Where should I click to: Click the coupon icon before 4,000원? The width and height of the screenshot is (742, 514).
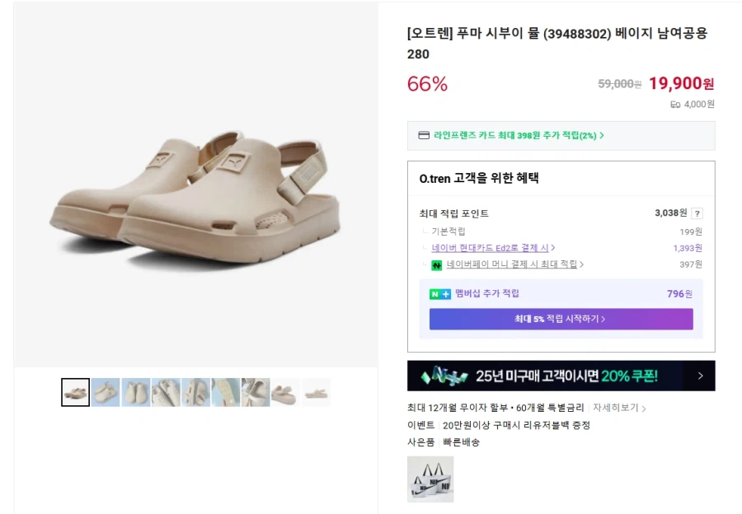674,104
